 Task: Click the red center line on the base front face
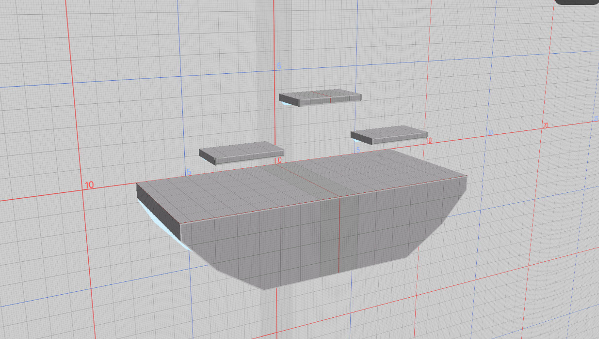pos(339,236)
